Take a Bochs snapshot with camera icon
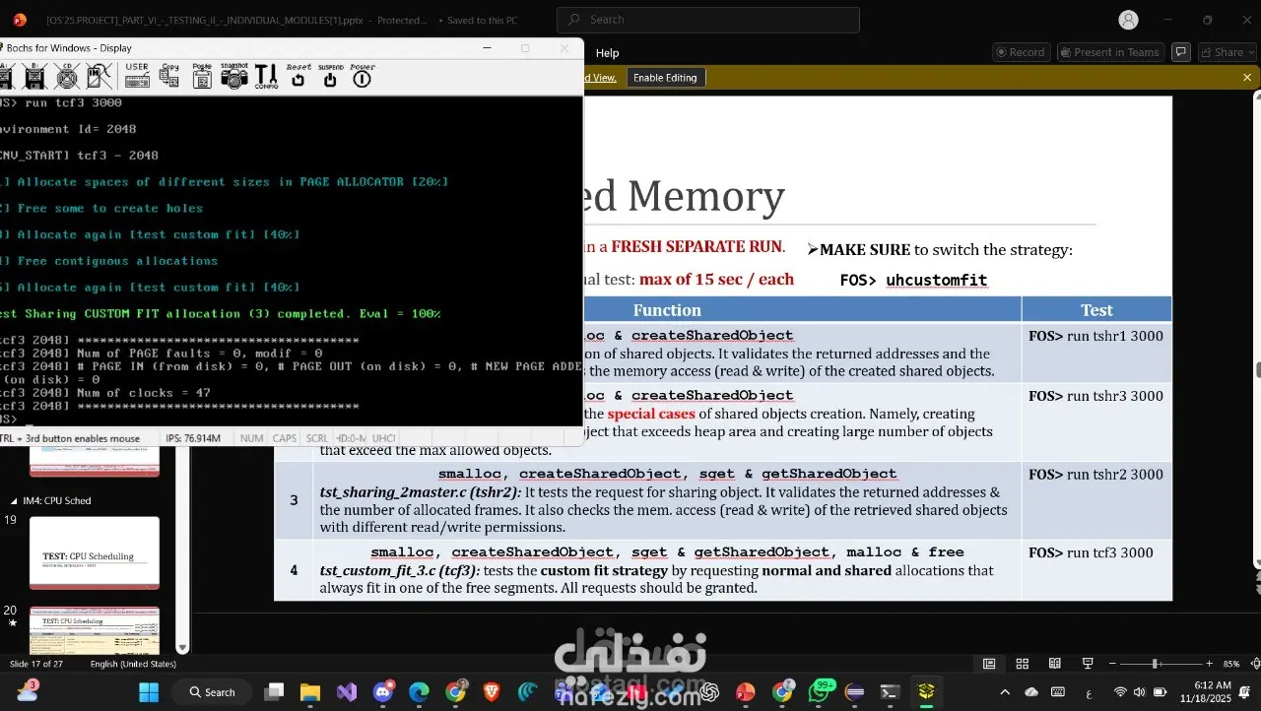The height and width of the screenshot is (711, 1261). click(234, 76)
